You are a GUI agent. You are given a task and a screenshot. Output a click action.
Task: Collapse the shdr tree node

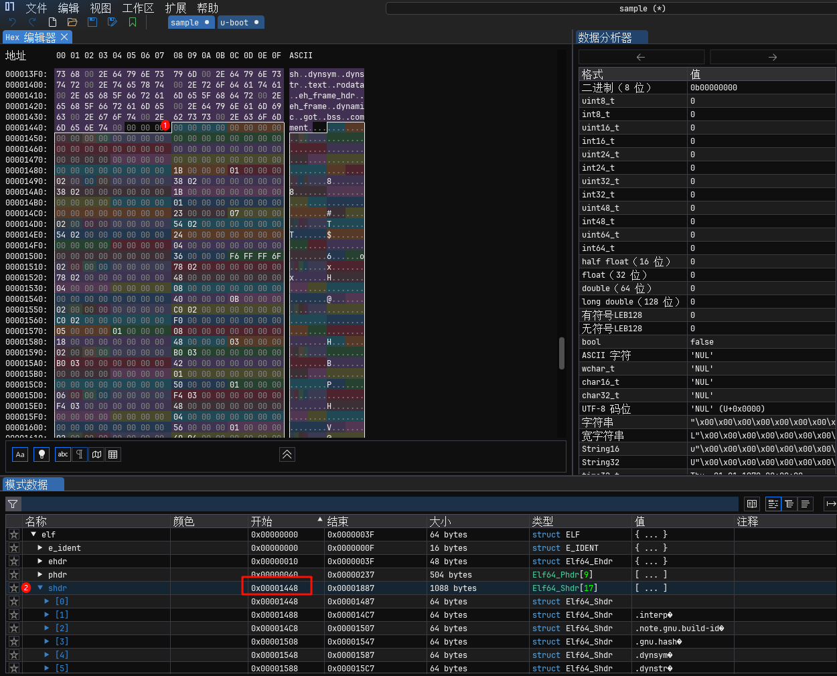point(40,588)
